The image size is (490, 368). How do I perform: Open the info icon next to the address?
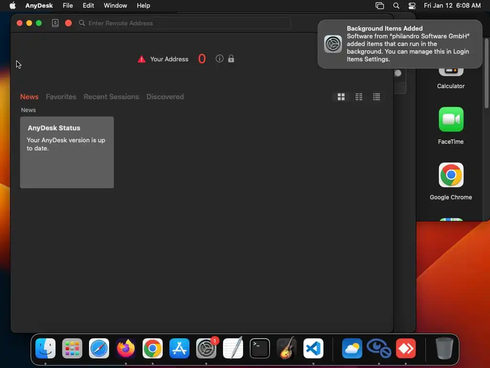coord(220,58)
